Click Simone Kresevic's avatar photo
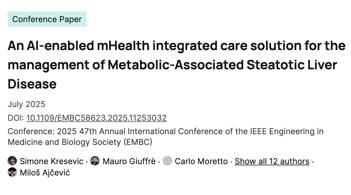 pyautogui.click(x=12, y=161)
